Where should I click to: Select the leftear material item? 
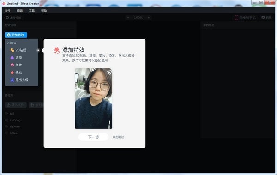[x=14, y=133]
